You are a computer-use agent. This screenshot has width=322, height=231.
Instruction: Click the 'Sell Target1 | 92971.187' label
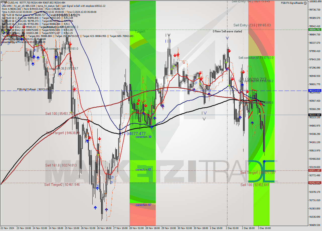258,172
